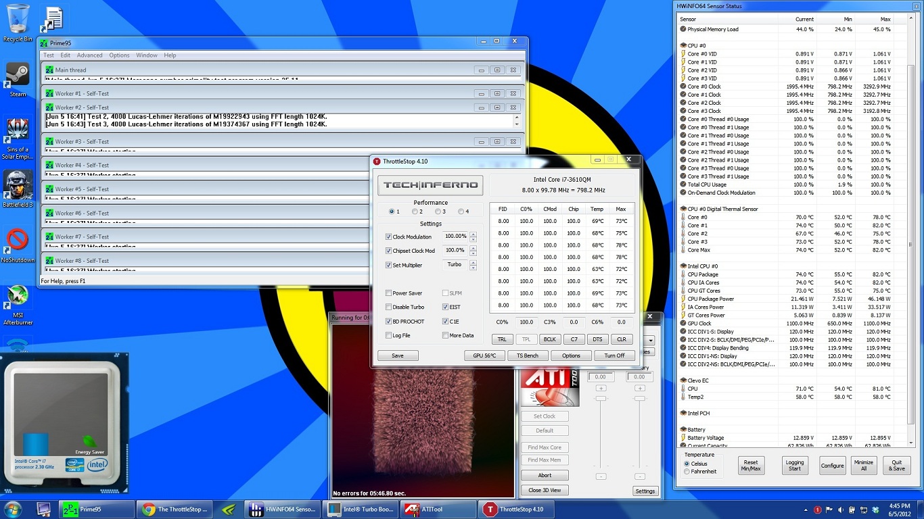Click ThrottleStop's Turn Off button
Viewport: 924px width, 519px height.
pyautogui.click(x=614, y=355)
